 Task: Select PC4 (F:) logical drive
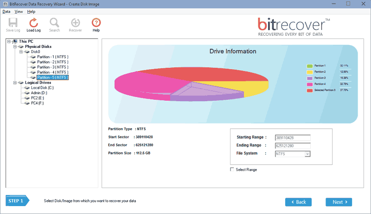tap(38, 103)
